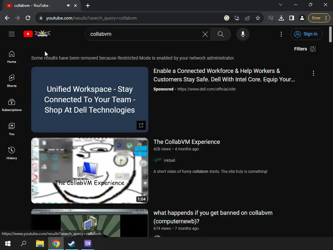Mute the tab via speaker icon
The width and height of the screenshot is (333, 250).
point(68,6)
